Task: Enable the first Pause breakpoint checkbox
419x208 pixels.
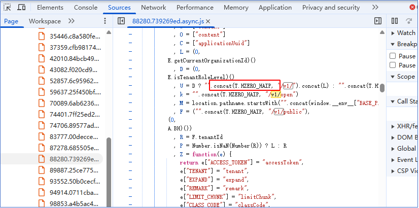Action: click(x=393, y=56)
